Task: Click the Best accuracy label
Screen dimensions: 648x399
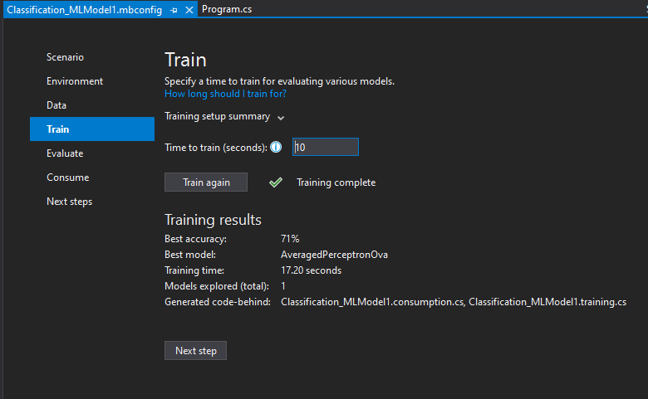Action: [x=195, y=239]
